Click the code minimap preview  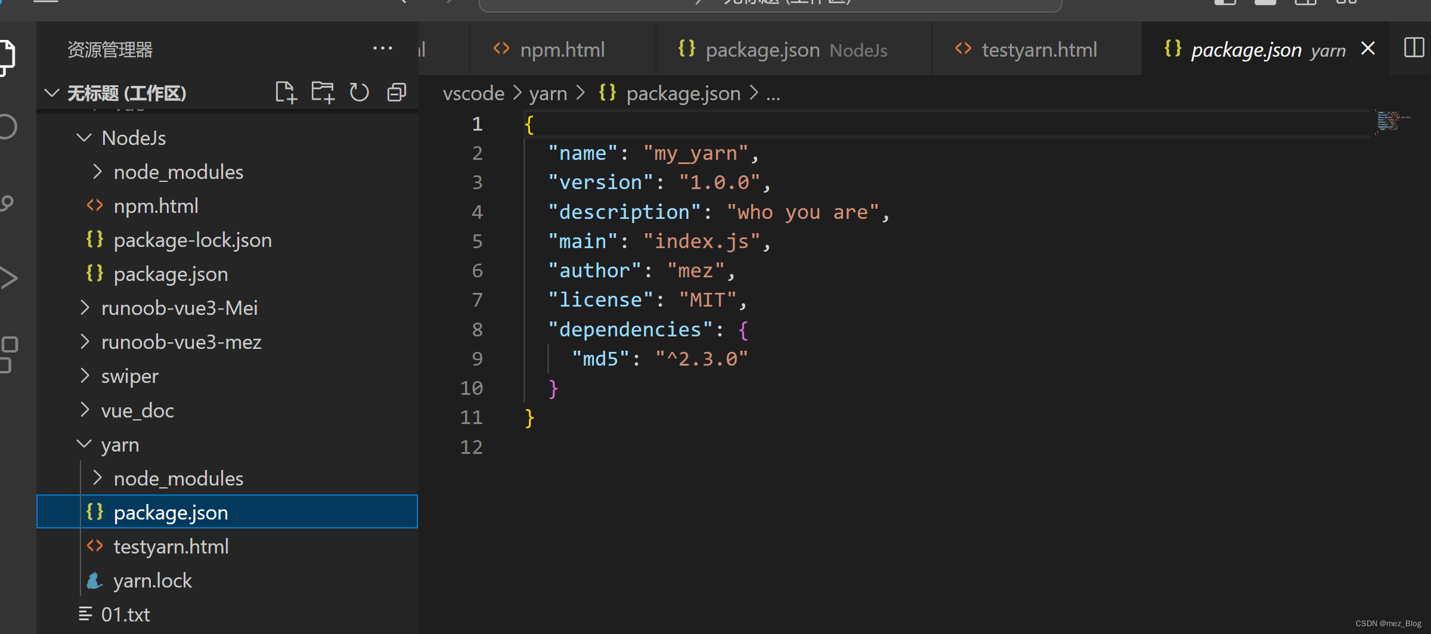(1393, 122)
